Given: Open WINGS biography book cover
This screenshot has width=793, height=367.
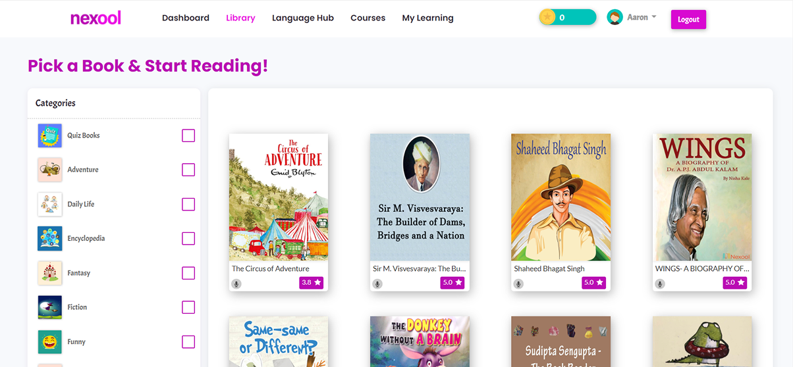Looking at the screenshot, I should [702, 197].
